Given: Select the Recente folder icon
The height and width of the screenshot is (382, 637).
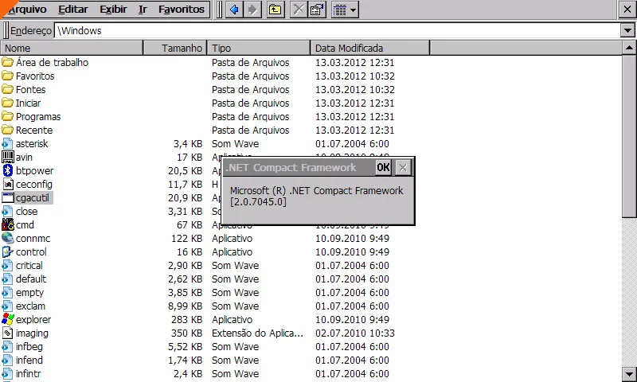Looking at the screenshot, I should 7,130.
